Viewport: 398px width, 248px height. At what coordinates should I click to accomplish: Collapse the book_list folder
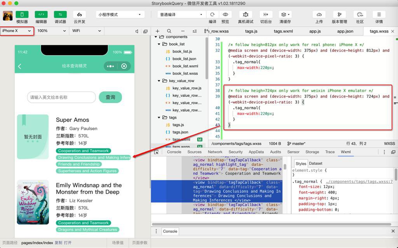159,44
